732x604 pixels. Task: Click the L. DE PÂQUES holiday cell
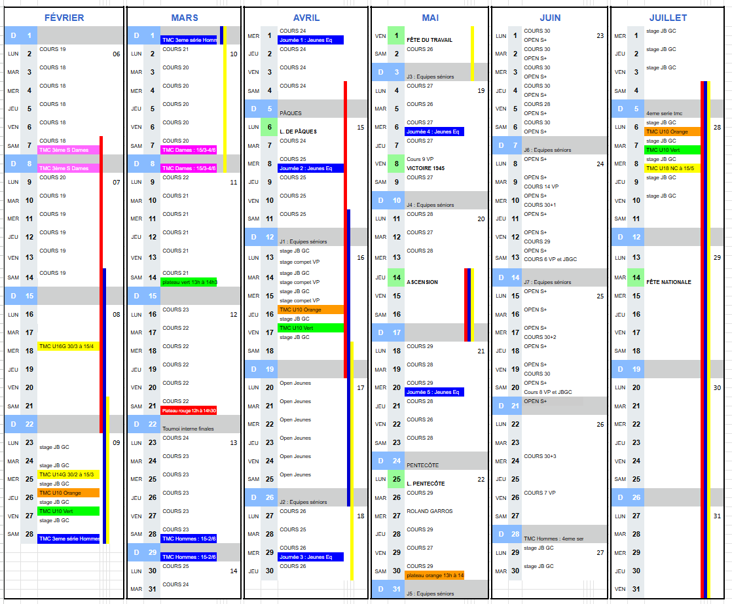click(298, 132)
